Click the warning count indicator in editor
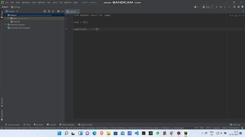The width and height of the screenshot is (245, 137). [x=236, y=16]
